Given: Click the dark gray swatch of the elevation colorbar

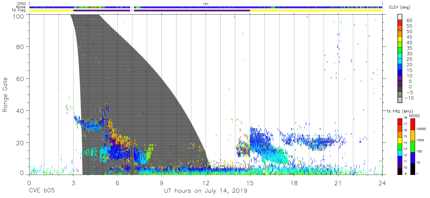Looking at the screenshot, I should coord(400,89).
